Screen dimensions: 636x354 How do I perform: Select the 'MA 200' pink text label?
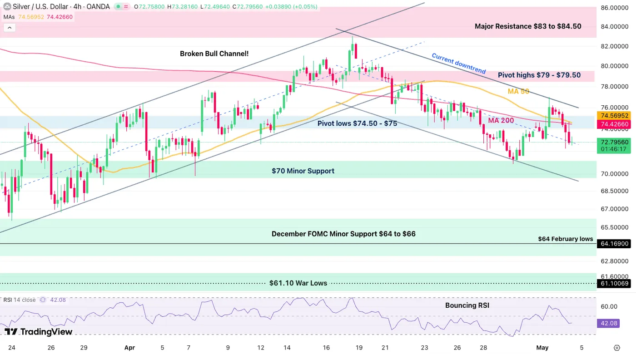[501, 120]
